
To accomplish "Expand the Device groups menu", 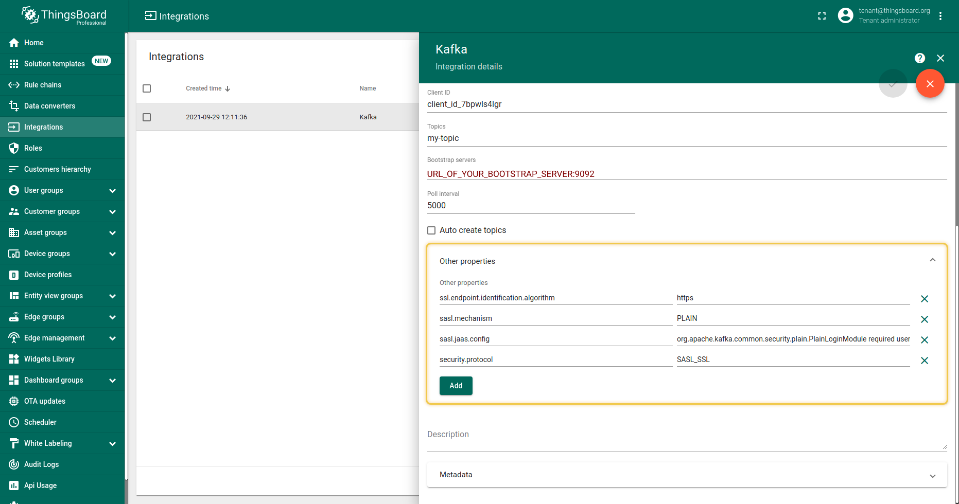I will [113, 254].
